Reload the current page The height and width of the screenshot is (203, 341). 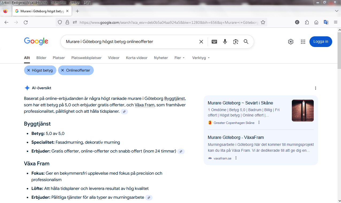tap(26, 22)
